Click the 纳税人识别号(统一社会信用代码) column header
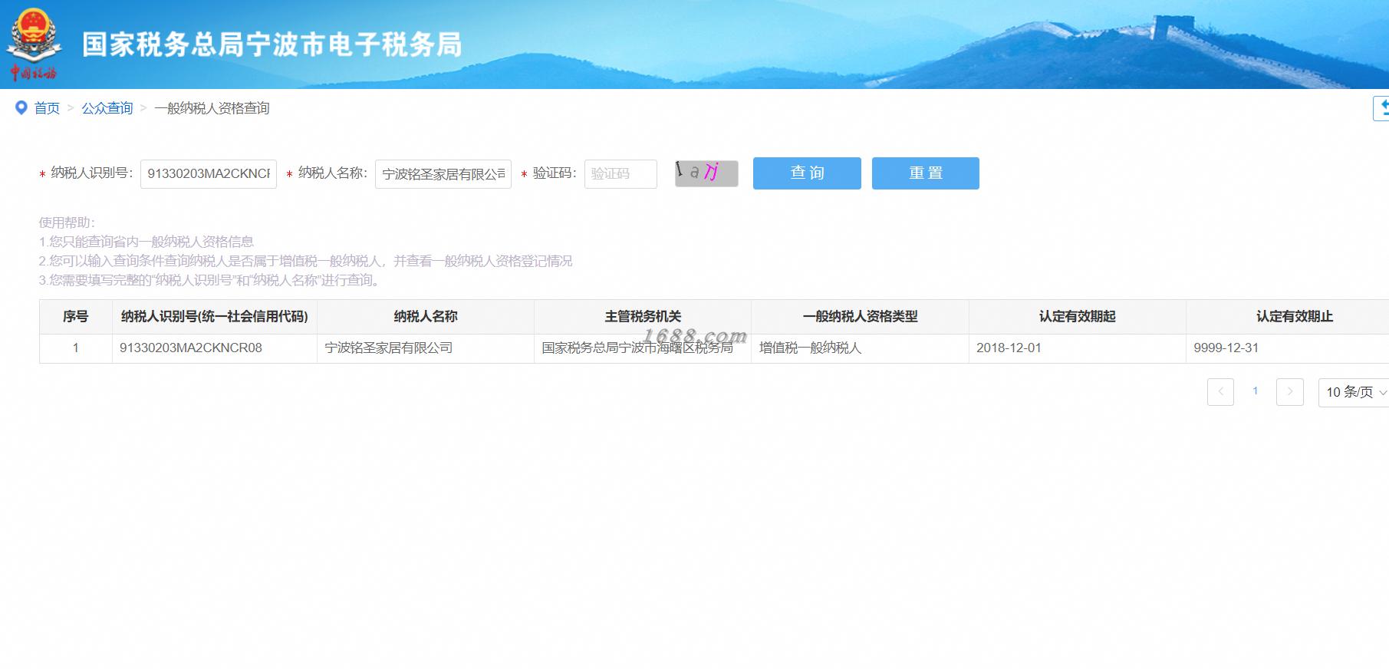Viewport: 1389px width, 669px height. (215, 317)
